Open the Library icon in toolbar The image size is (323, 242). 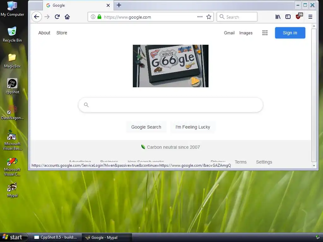[x=278, y=17]
